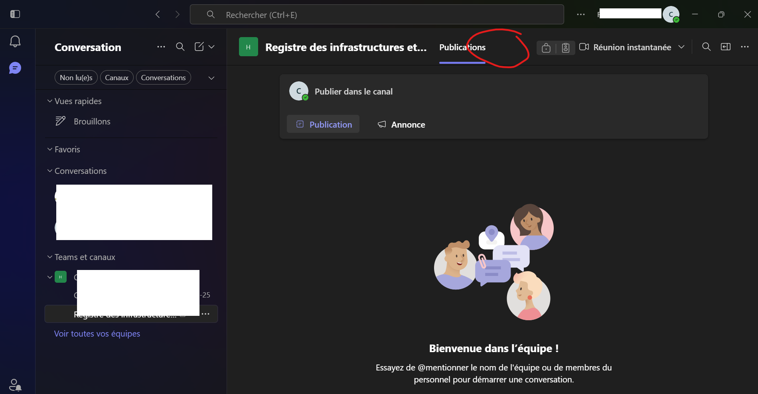Viewport: 758px width, 394px height.
Task: Click the profile avatar in the title bar
Action: coord(671,15)
